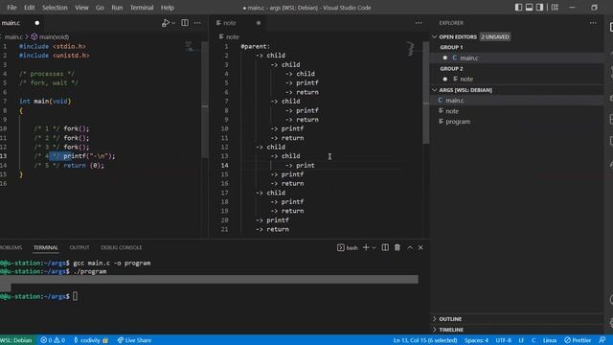The image size is (613, 345).
Task: Open the File menu
Action: tap(11, 8)
